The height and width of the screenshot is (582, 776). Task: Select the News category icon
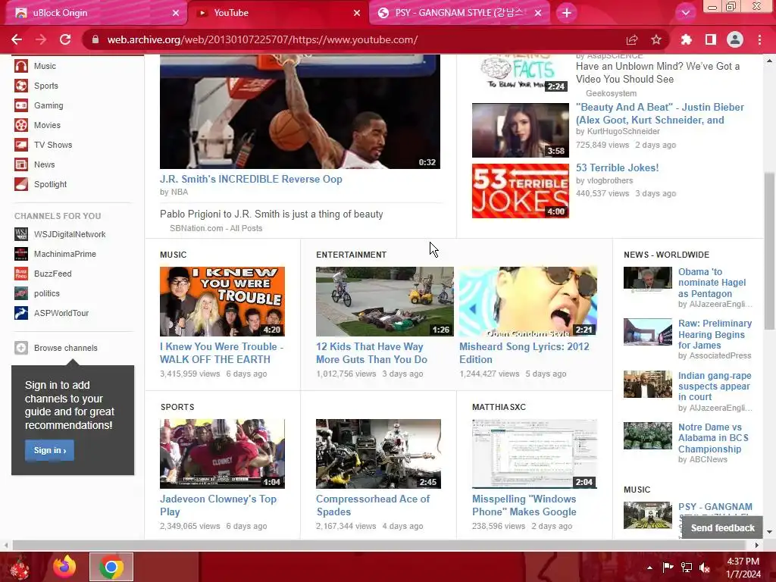(x=20, y=164)
